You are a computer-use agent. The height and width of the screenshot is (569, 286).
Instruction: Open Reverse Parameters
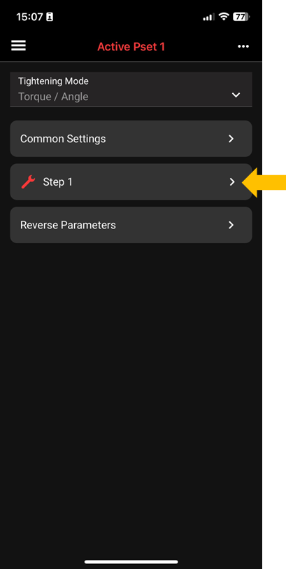coord(131,225)
